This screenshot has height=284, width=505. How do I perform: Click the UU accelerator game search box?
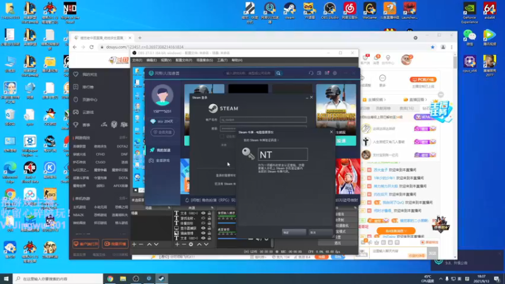[250, 73]
